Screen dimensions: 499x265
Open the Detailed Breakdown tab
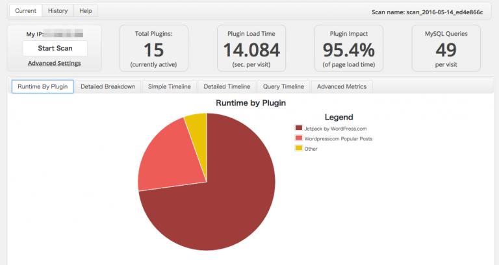click(107, 87)
